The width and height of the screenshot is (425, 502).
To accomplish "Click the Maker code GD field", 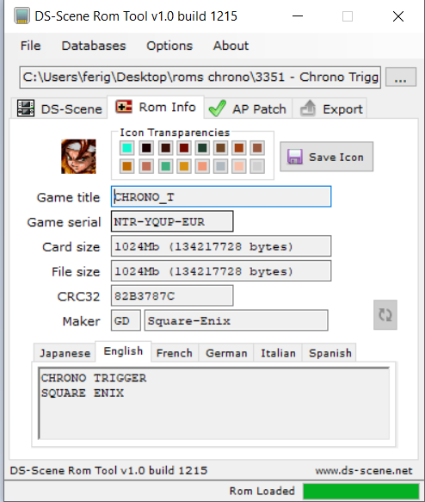I will pyautogui.click(x=126, y=320).
